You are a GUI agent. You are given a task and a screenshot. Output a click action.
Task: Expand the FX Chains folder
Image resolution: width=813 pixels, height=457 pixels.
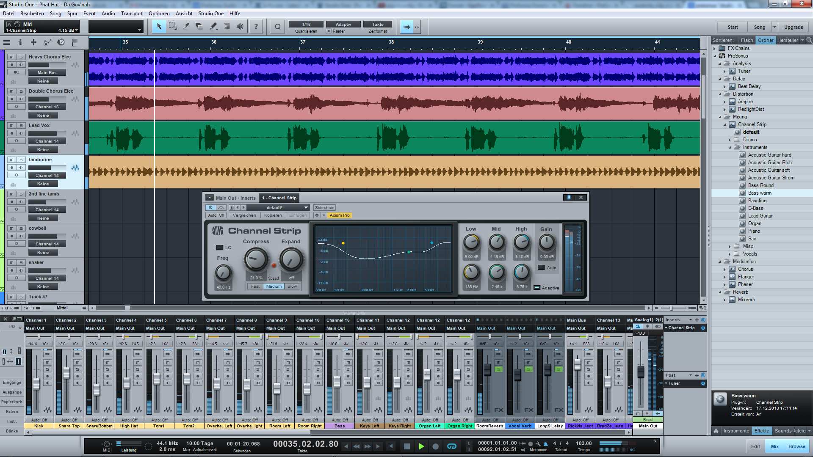tap(715, 48)
